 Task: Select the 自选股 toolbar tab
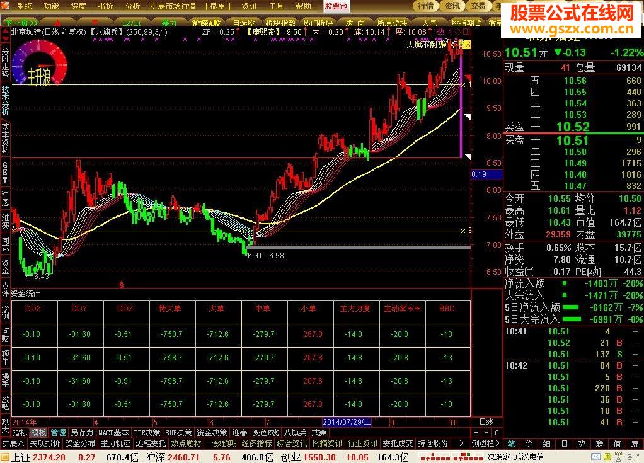click(244, 23)
